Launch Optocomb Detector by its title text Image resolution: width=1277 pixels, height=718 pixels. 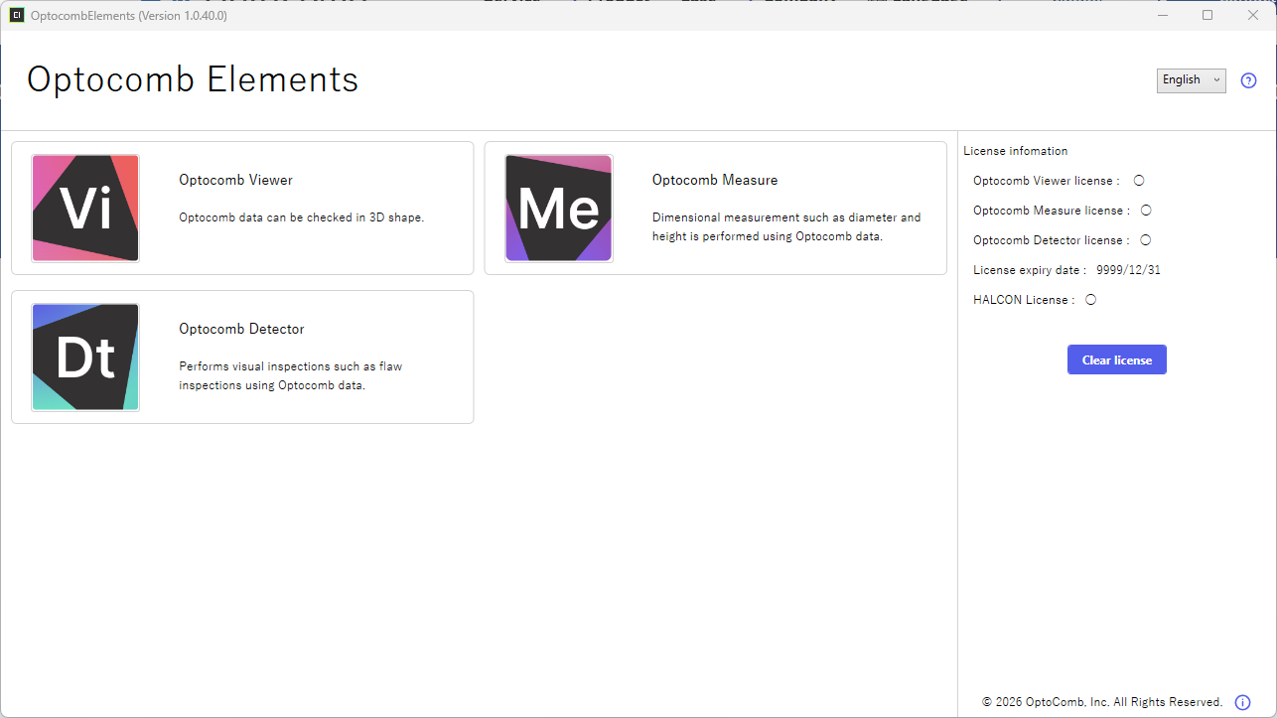[x=241, y=329]
